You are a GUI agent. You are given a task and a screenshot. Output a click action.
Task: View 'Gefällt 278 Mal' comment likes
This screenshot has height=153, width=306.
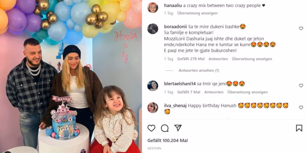coord(191,59)
